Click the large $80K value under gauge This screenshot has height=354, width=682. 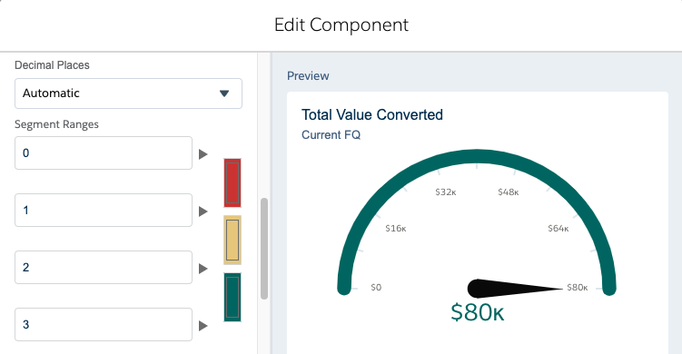[x=477, y=312]
